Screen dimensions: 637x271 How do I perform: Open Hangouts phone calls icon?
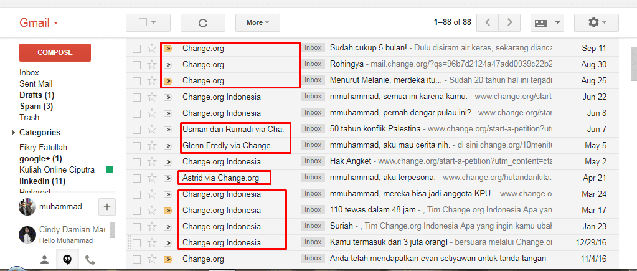click(x=90, y=260)
